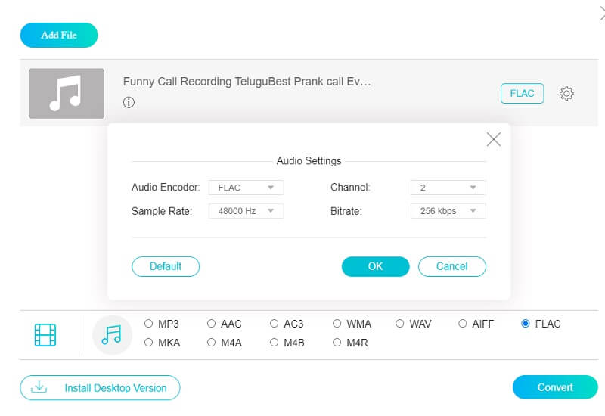Open the Audio Encoder dropdown

246,188
